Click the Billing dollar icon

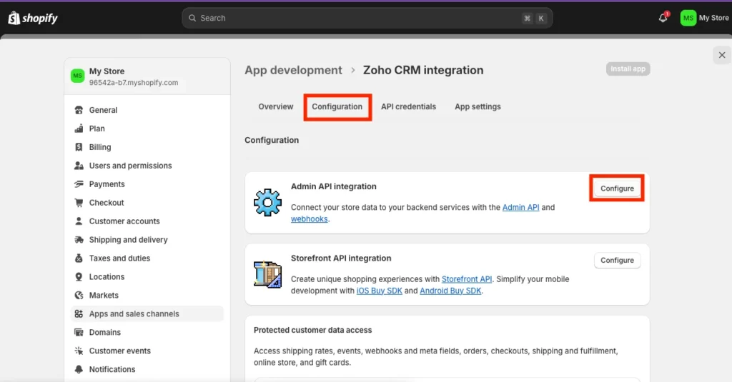pos(79,147)
